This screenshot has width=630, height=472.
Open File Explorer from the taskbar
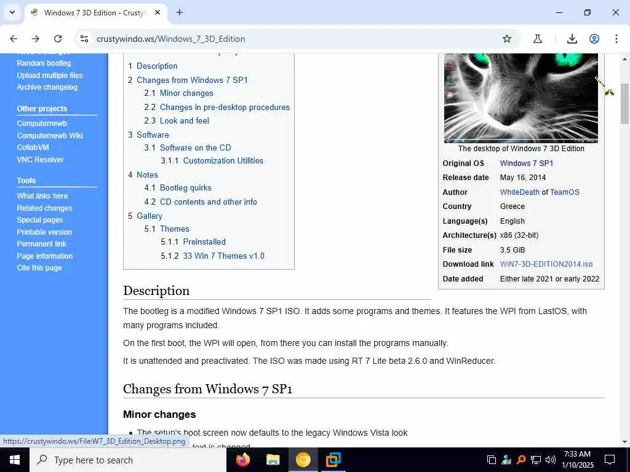[x=273, y=460]
